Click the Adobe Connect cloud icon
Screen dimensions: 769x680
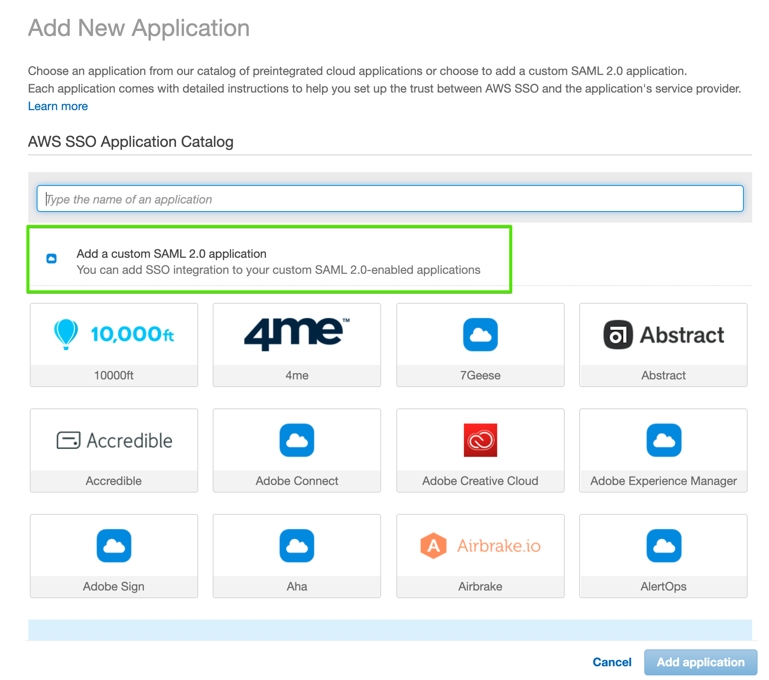click(x=297, y=440)
